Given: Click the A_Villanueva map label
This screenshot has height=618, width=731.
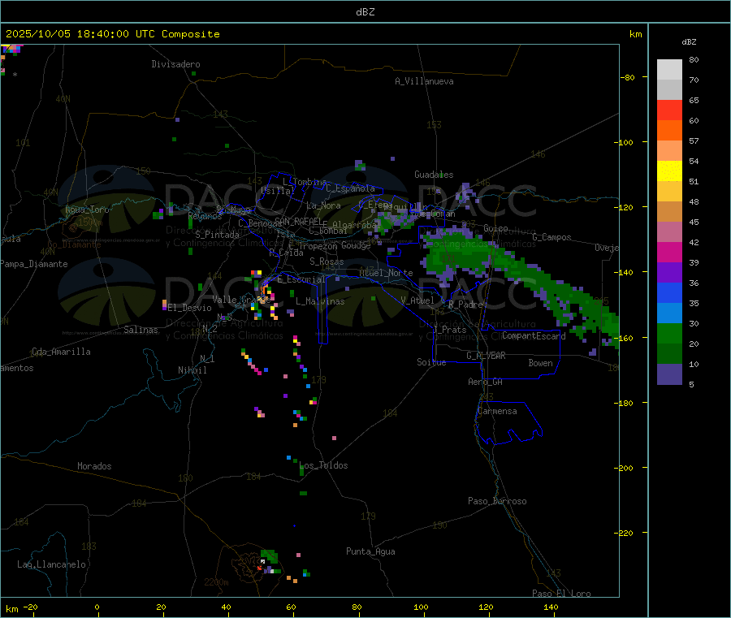Looking at the screenshot, I should pos(424,81).
